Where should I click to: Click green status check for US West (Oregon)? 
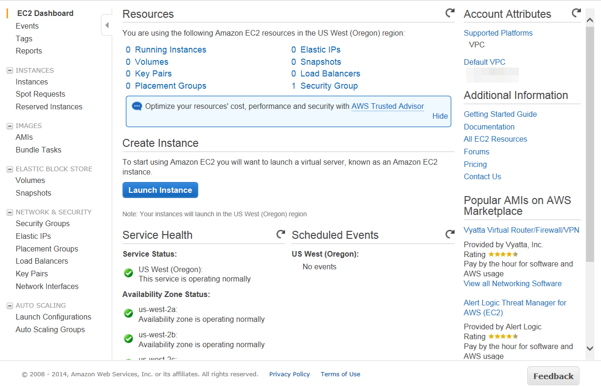pos(128,273)
